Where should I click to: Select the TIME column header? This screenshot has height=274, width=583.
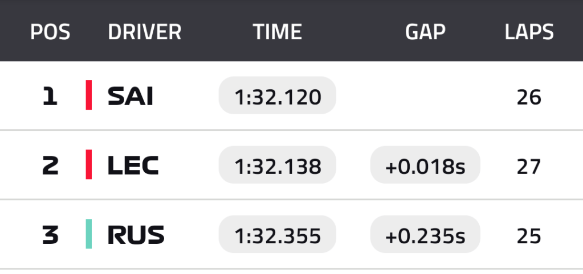click(x=277, y=32)
